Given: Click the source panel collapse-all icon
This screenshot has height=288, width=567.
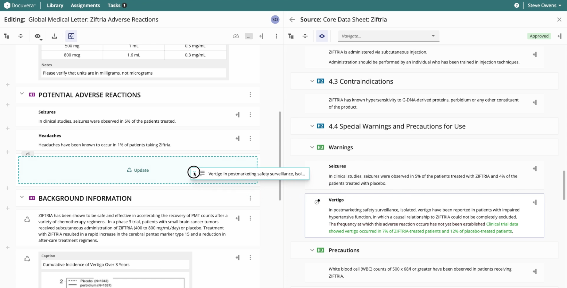Looking at the screenshot, I should [x=305, y=36].
